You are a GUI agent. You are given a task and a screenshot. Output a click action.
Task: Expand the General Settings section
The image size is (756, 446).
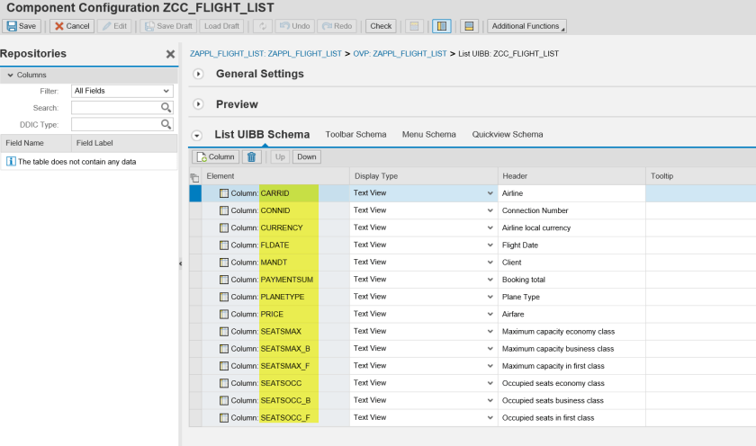(x=199, y=74)
